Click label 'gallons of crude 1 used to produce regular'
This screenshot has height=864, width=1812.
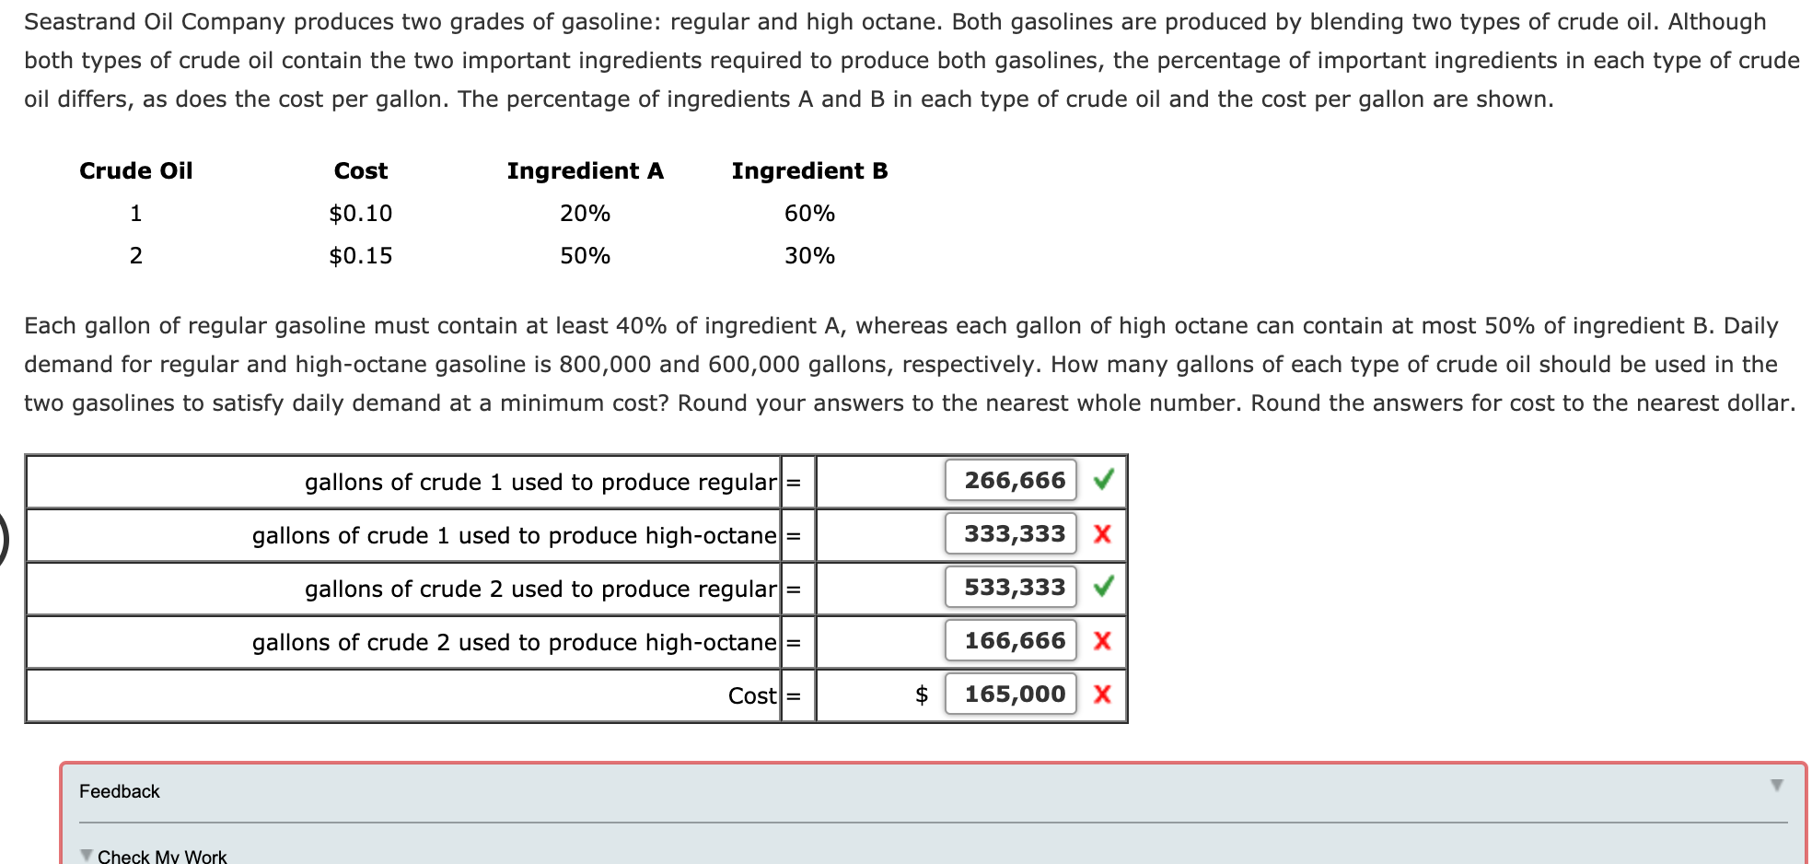[541, 482]
